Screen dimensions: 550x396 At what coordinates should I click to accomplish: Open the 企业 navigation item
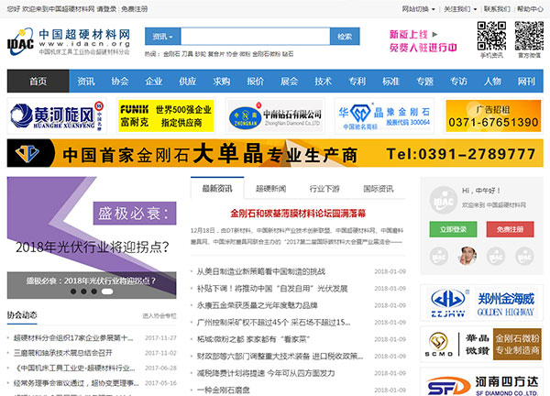(154, 82)
